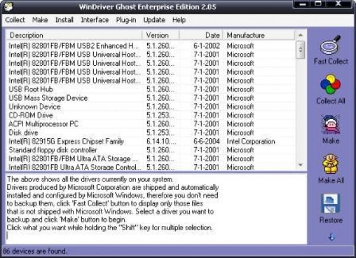
Task: Click the 6-6-2004 date cell
Action: click(x=206, y=141)
